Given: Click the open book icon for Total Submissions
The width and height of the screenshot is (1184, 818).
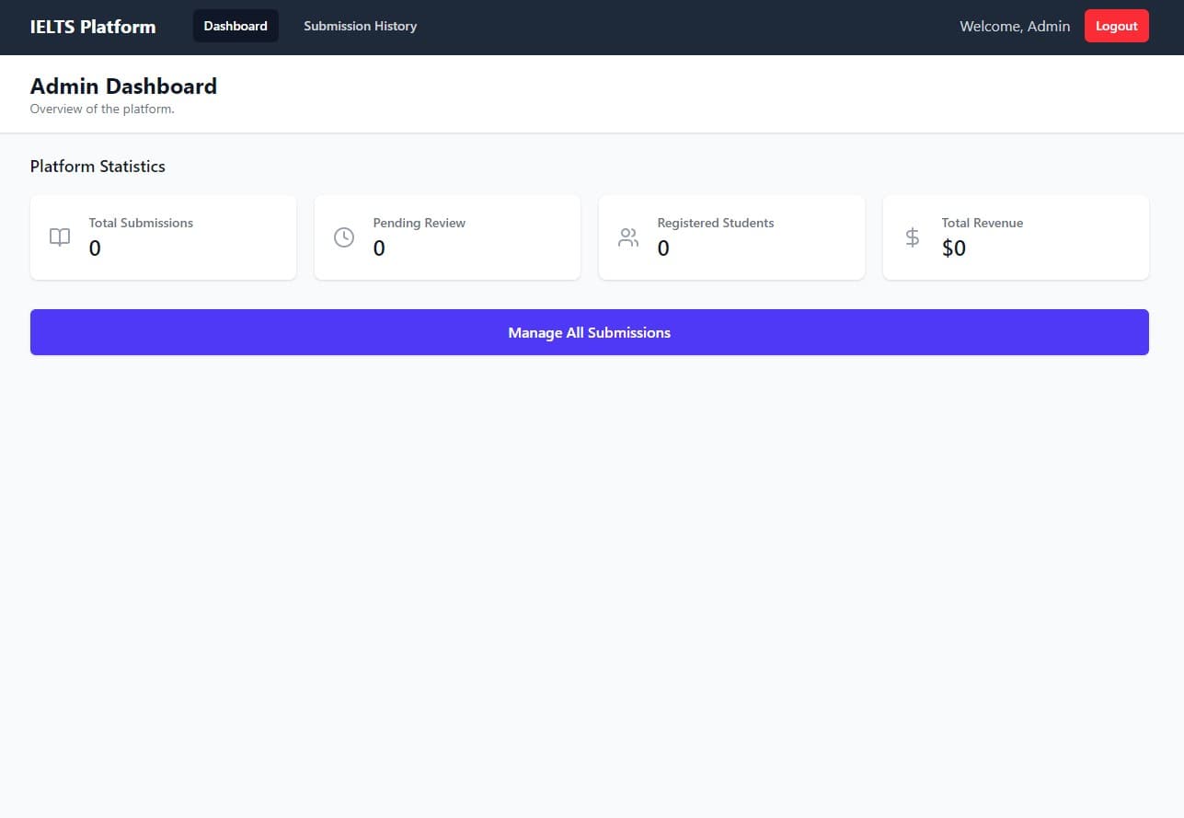Looking at the screenshot, I should pyautogui.click(x=60, y=237).
